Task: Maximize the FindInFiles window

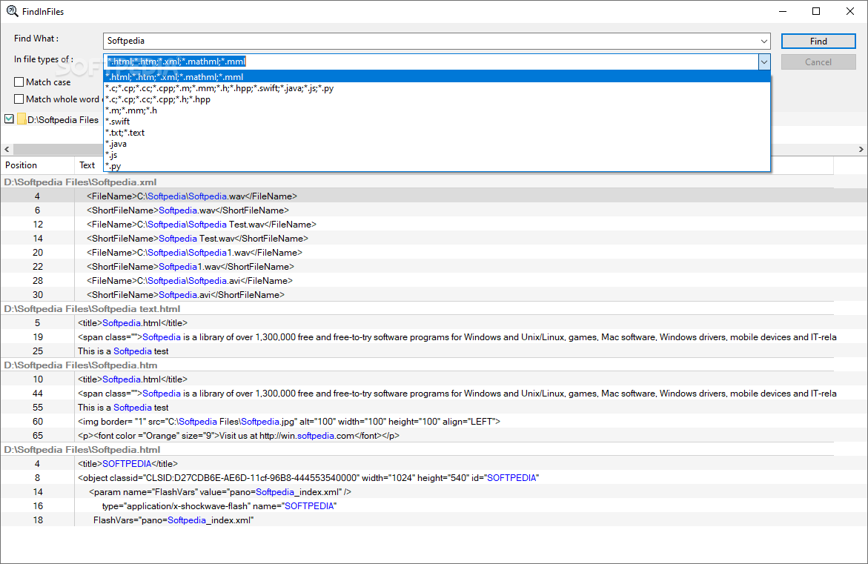Action: click(816, 11)
